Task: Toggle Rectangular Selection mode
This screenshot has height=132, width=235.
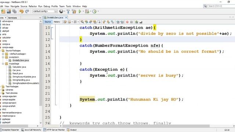Action: (x=99, y=22)
